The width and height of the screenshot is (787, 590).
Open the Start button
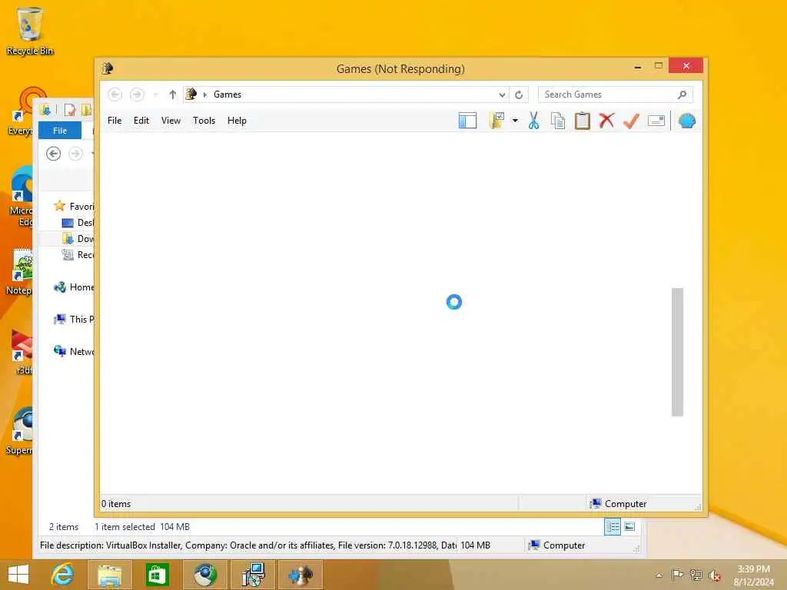(18, 575)
